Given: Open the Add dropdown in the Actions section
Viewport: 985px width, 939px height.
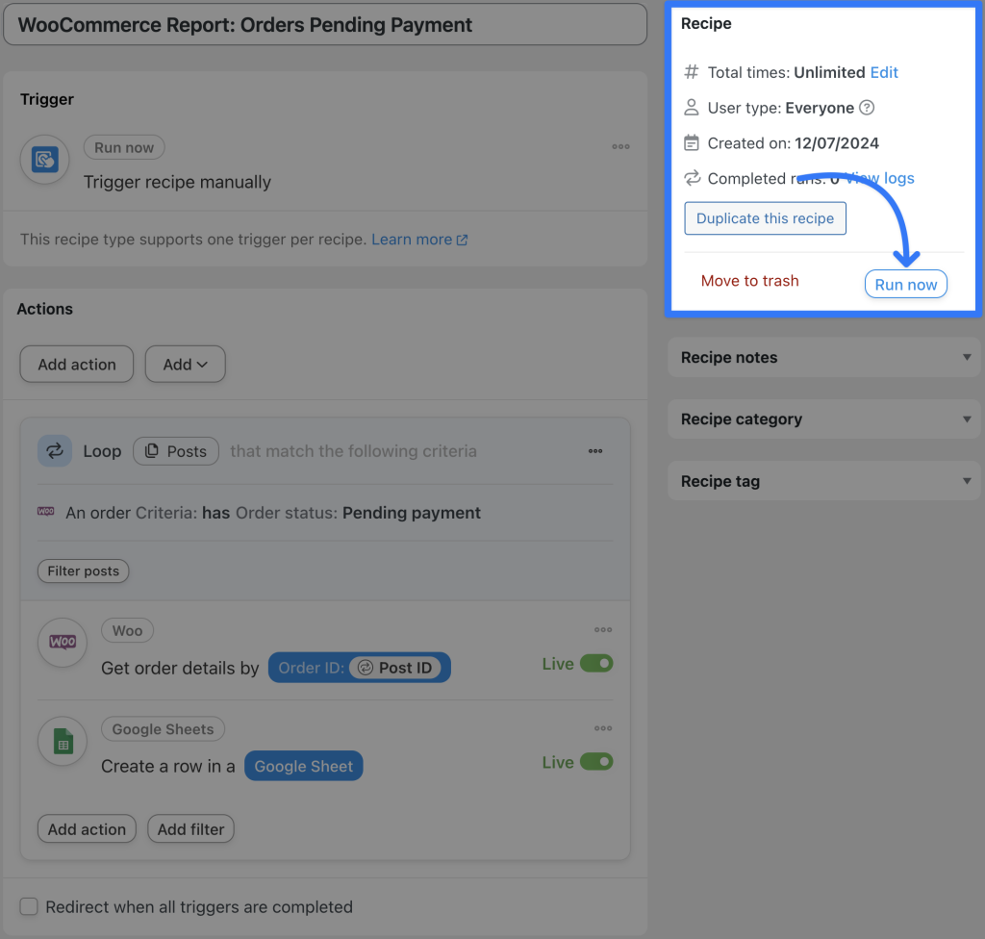Looking at the screenshot, I should tap(185, 364).
